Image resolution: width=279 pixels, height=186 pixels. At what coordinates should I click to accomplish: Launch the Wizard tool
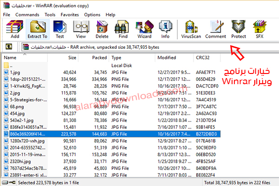point(144,29)
